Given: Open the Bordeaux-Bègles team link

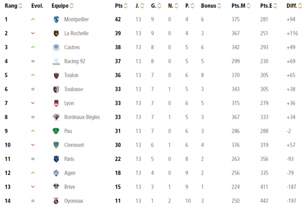Looking at the screenshot, I should point(82,117).
